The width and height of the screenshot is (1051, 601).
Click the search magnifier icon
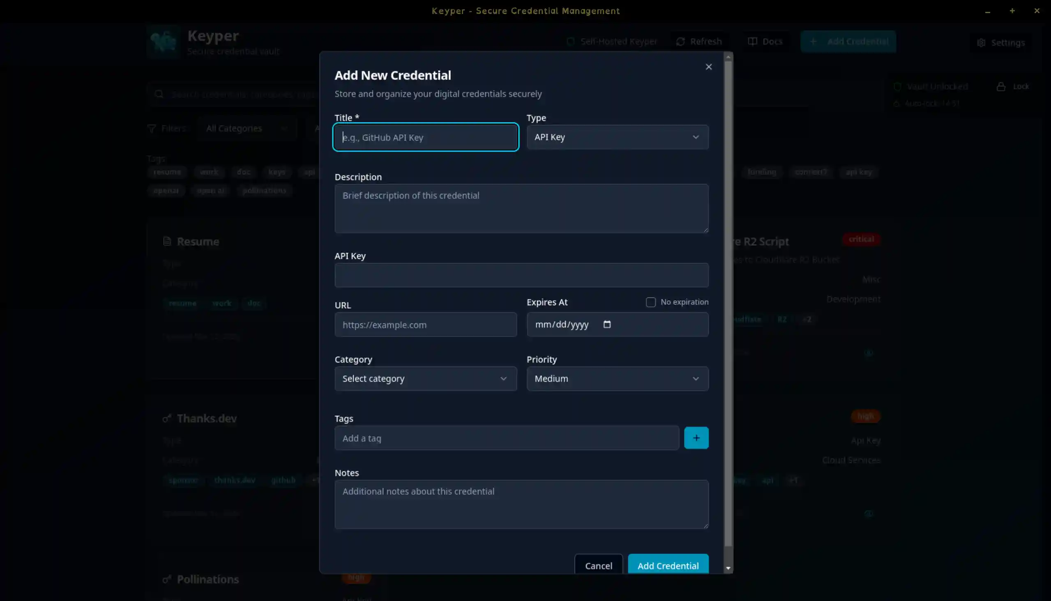(x=159, y=94)
